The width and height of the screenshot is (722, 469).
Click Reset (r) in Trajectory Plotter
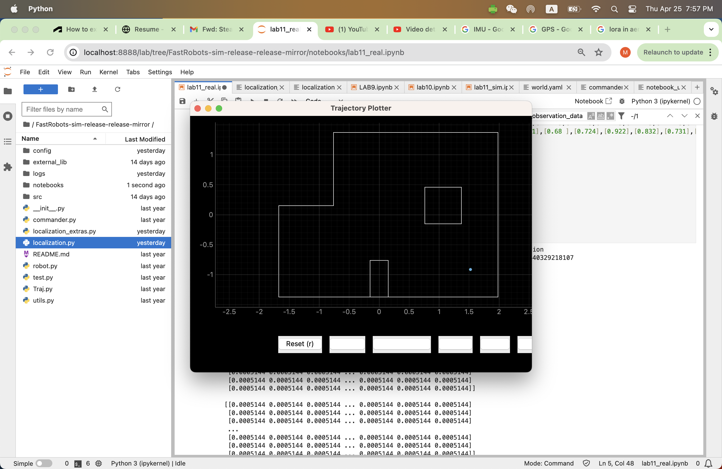pyautogui.click(x=300, y=344)
